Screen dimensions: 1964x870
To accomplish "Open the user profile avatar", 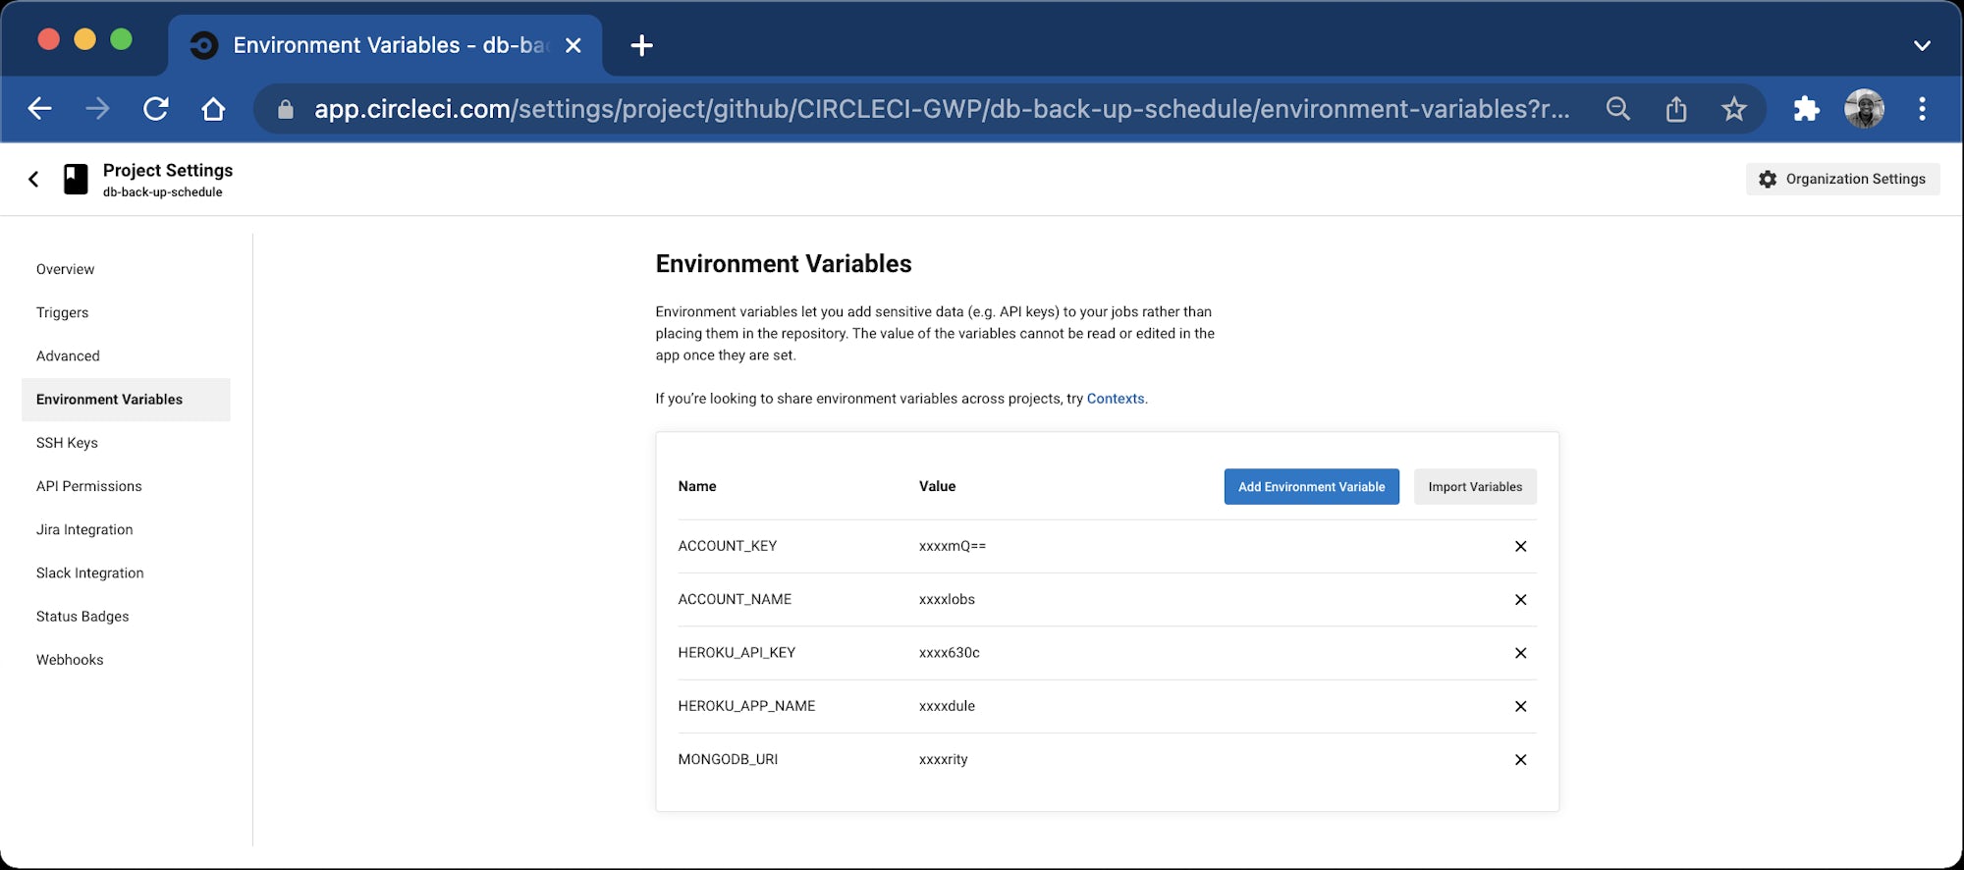I will point(1864,108).
